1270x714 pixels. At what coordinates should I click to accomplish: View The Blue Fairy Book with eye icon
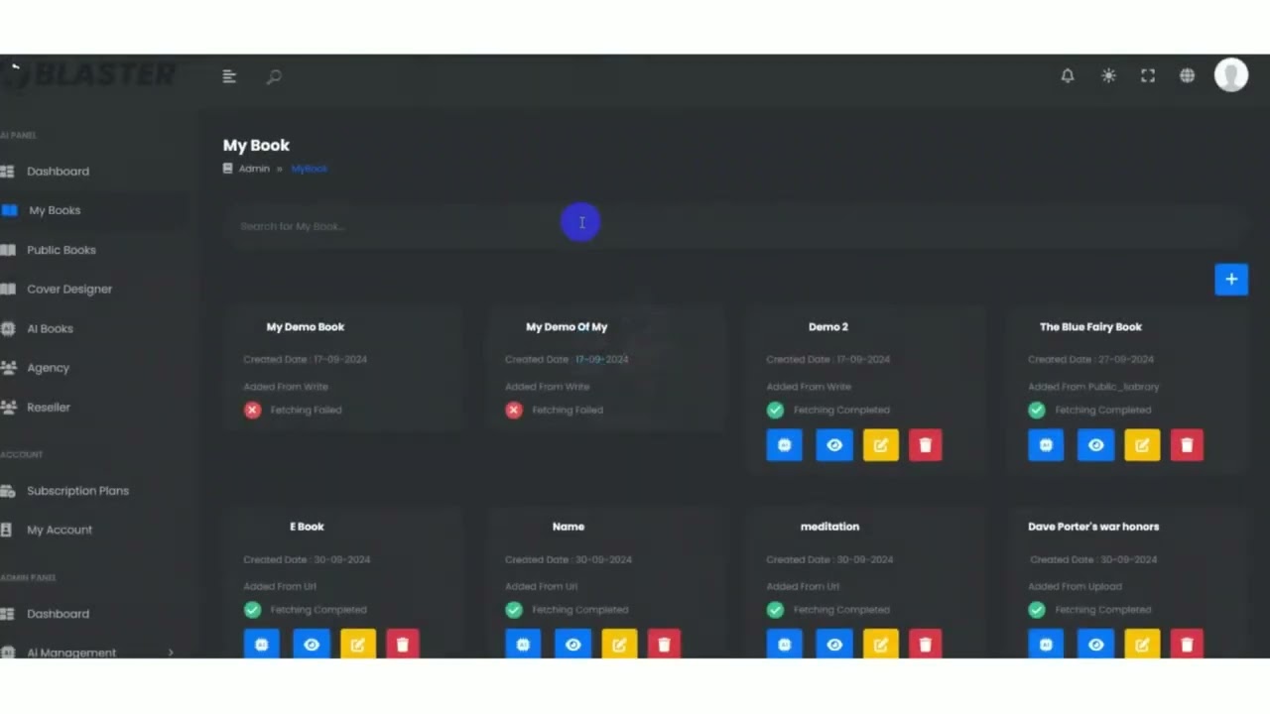[1096, 445]
